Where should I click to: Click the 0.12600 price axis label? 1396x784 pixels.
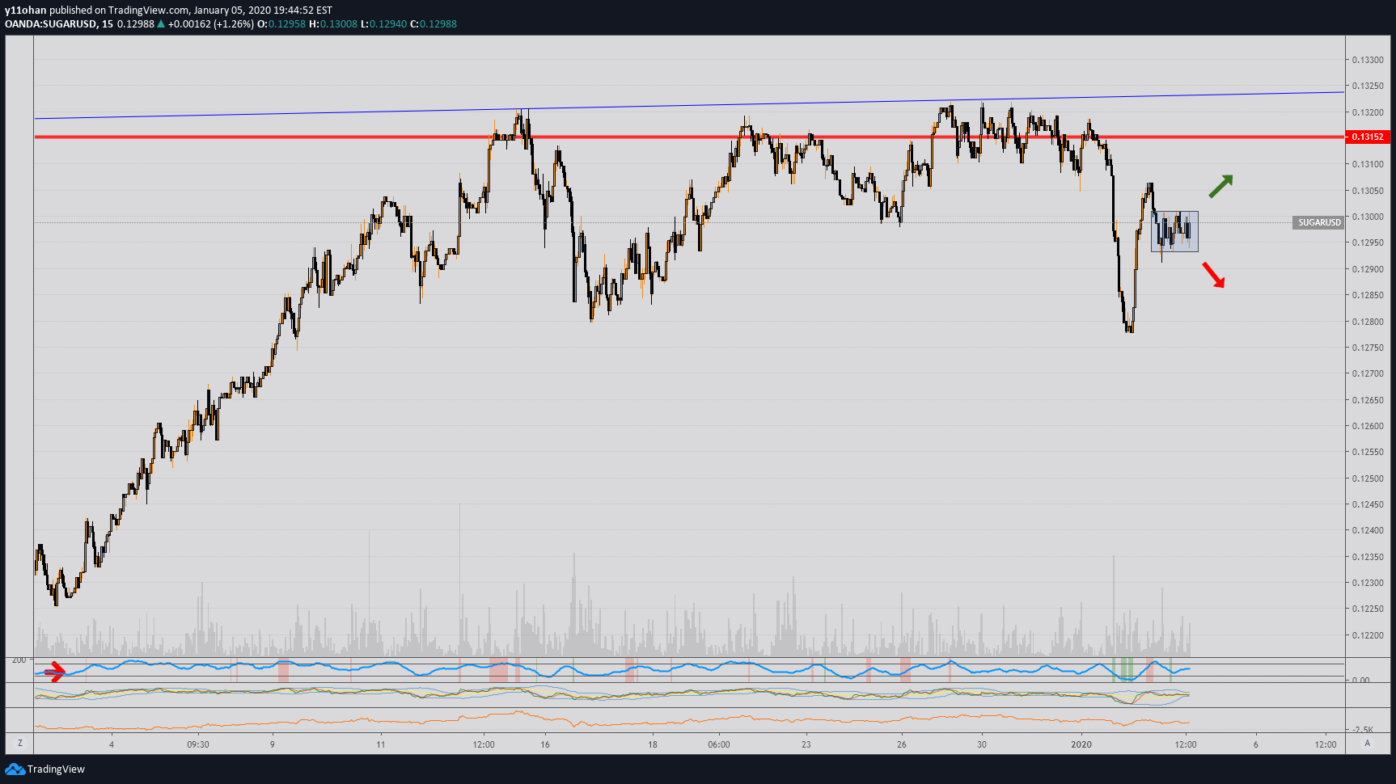pos(1367,426)
